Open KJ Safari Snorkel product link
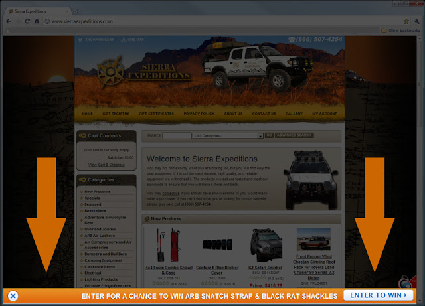This screenshot has height=306, width=425. [265, 268]
